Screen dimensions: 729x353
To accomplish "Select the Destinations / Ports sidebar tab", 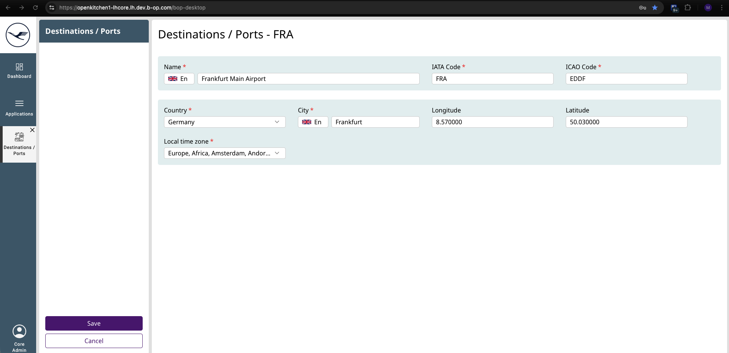I will 19,145.
